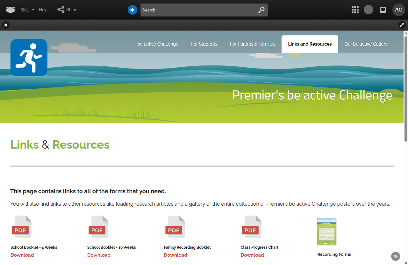
Task: Type in the Search field
Action: tap(197, 10)
